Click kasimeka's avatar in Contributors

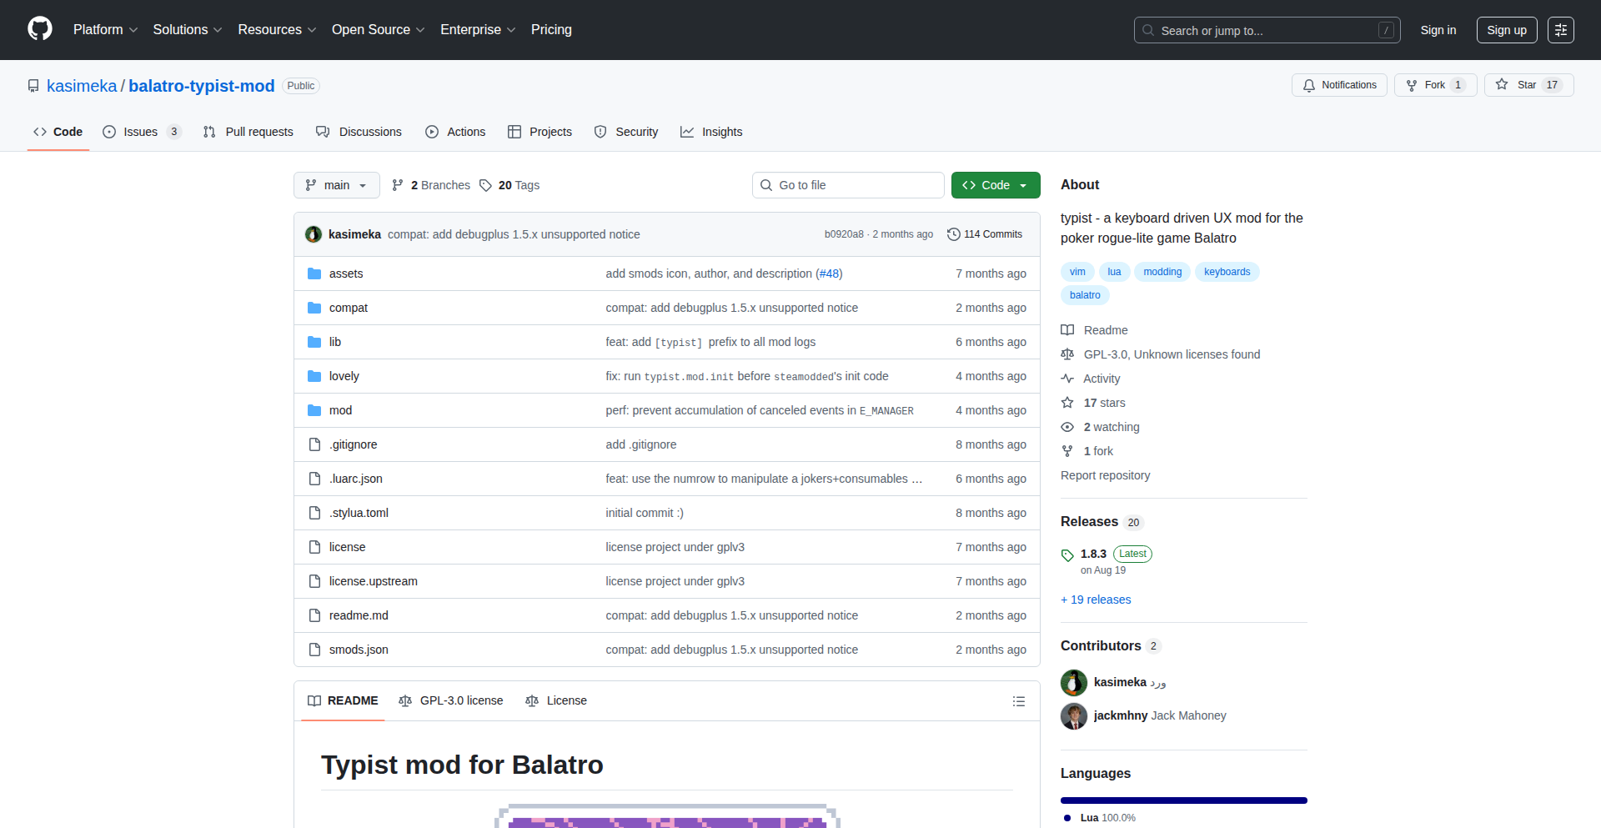1073,683
